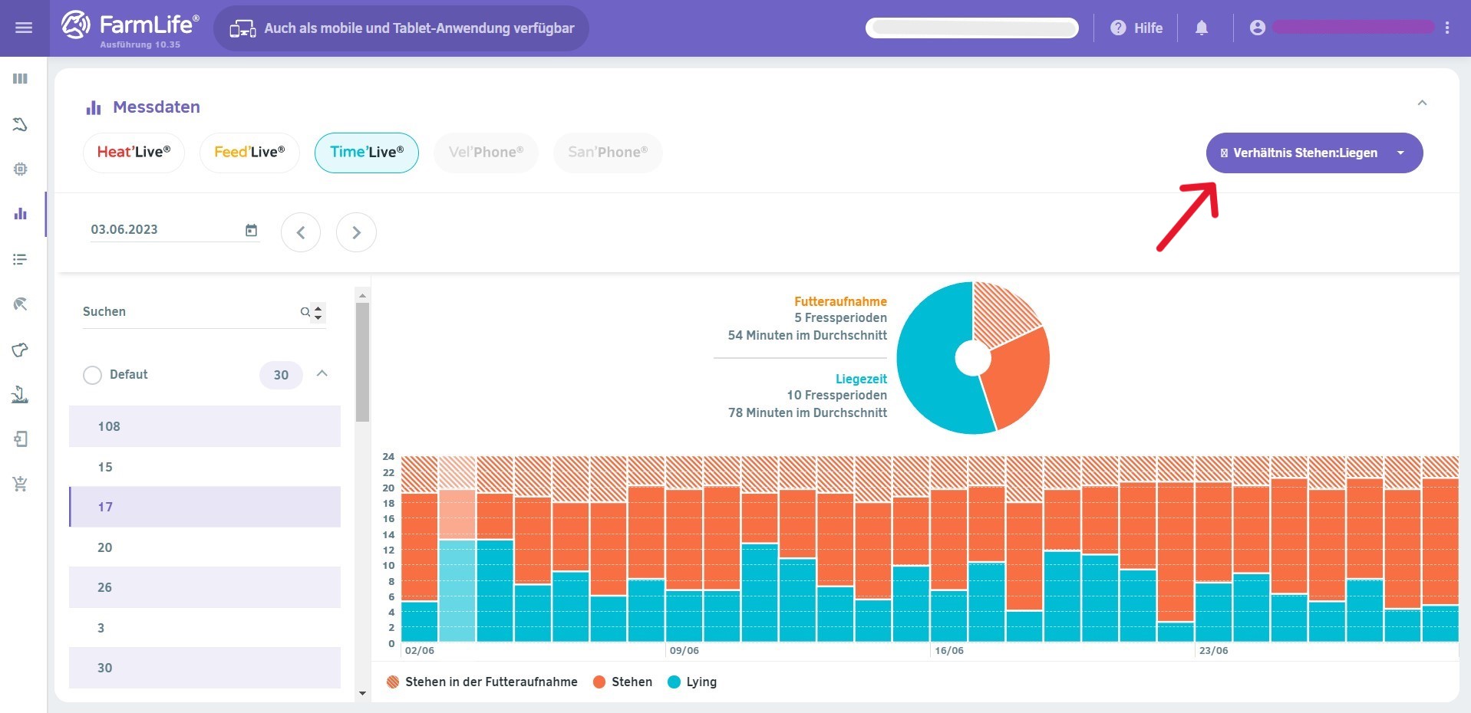Select animal 26 in the list

[204, 587]
